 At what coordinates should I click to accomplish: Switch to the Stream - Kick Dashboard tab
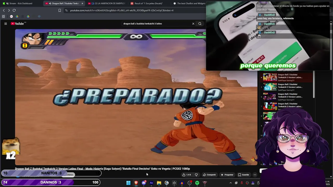point(20,3)
